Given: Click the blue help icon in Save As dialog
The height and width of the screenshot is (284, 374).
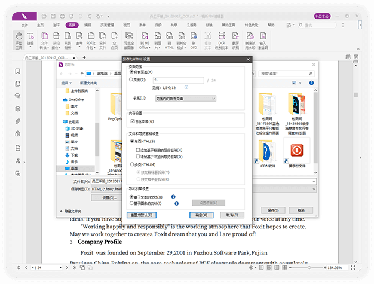Looking at the screenshot, I should pos(311,83).
